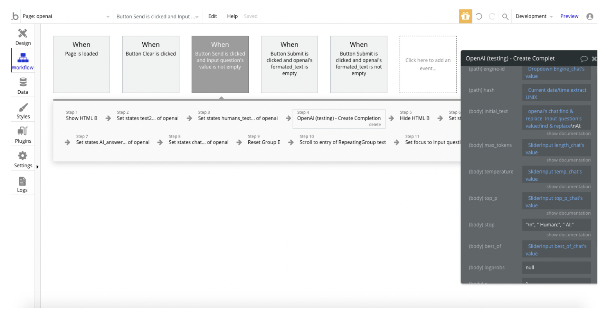This screenshot has width=606, height=319.
Task: Delete Step 4 via delete link
Action: pos(375,125)
